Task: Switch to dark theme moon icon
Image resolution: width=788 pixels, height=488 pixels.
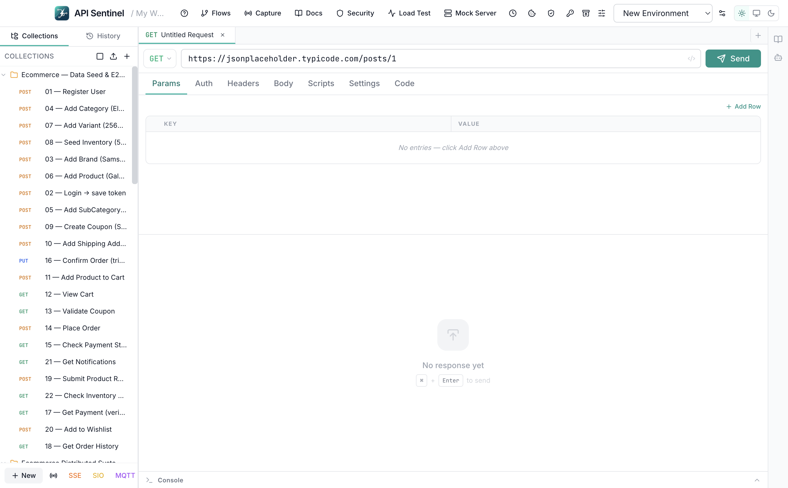Action: tap(771, 13)
